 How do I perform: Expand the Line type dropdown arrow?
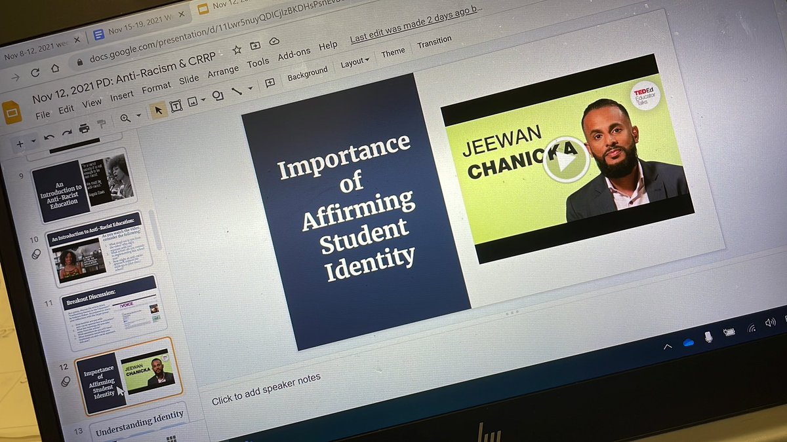(250, 89)
